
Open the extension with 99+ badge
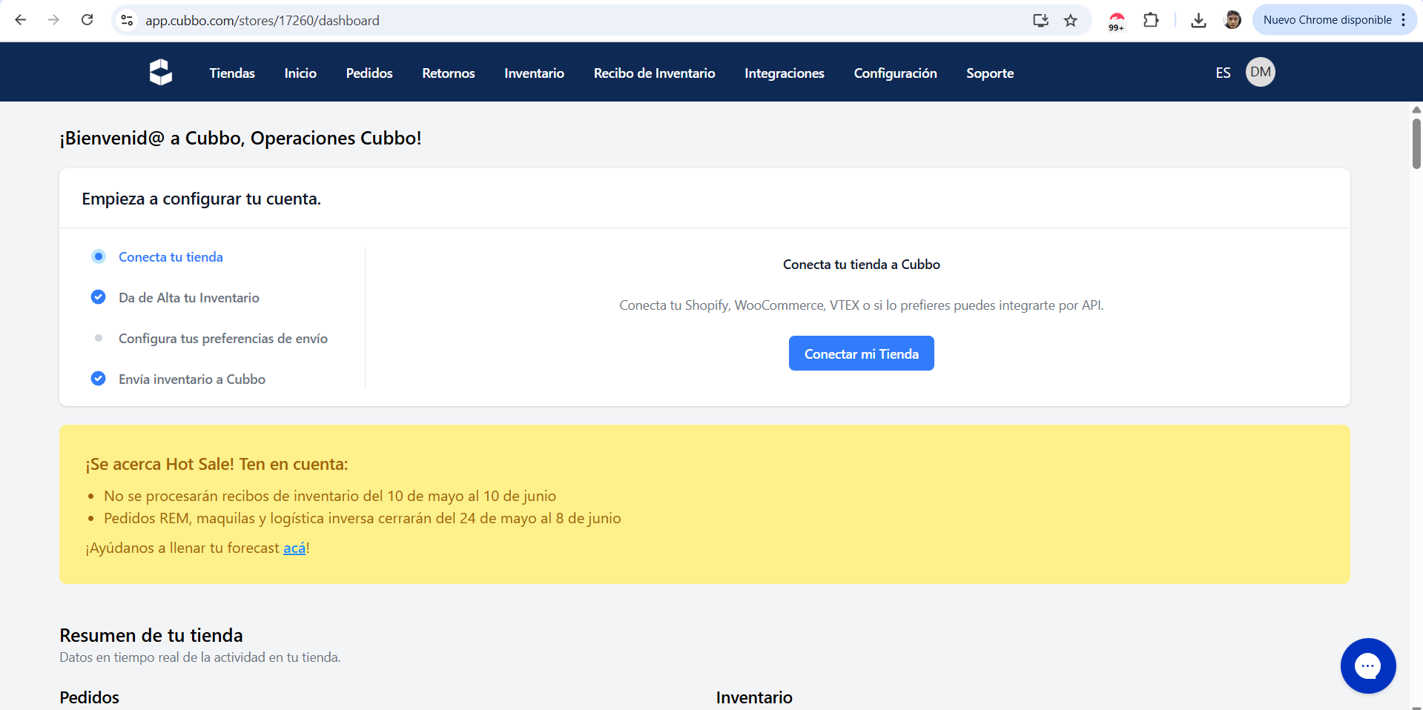point(1117,21)
